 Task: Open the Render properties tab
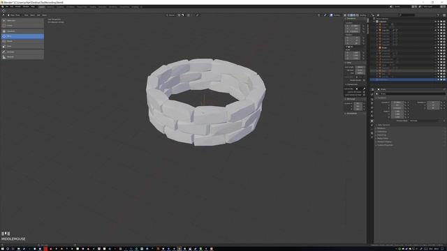click(x=372, y=99)
